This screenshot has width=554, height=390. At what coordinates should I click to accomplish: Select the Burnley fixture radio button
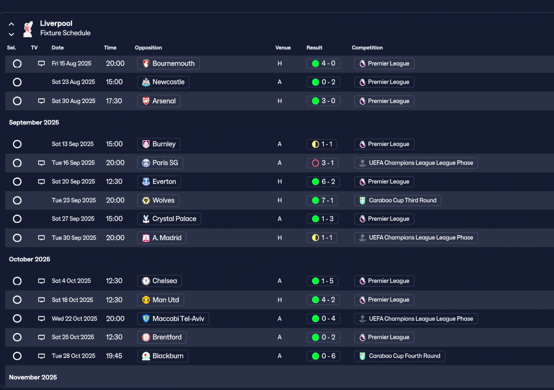tap(17, 144)
